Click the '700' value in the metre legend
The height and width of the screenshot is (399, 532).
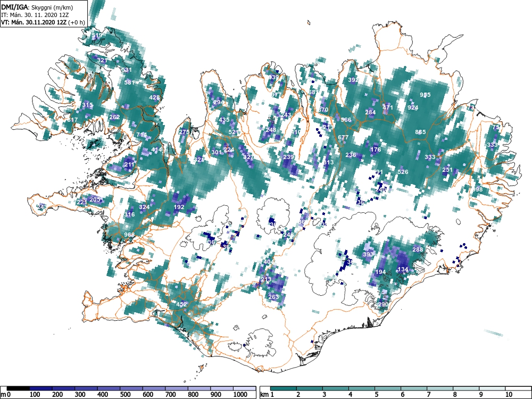coord(170,395)
